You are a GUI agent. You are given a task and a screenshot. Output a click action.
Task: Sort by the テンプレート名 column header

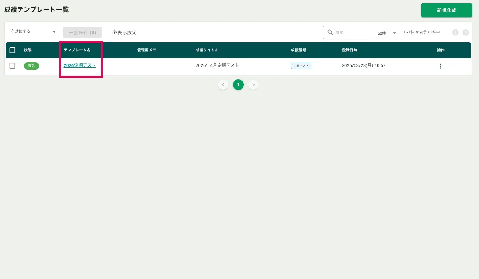pos(77,50)
